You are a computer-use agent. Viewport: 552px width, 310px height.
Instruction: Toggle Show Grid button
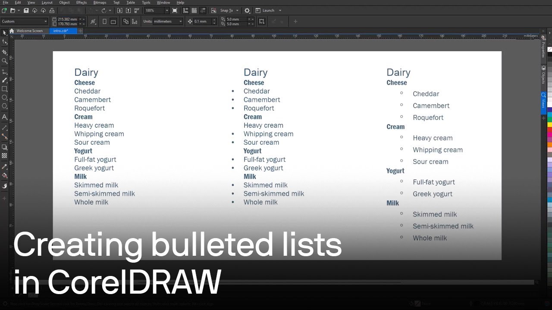pos(194,10)
